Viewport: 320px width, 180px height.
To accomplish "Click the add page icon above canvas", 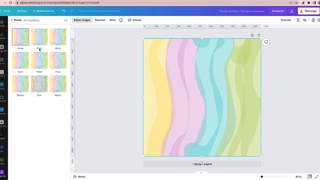I will coord(258,35).
